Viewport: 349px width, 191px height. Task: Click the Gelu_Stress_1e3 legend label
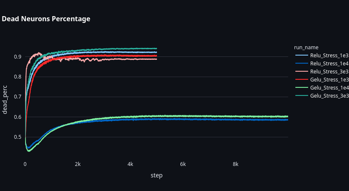pyautogui.click(x=329, y=79)
